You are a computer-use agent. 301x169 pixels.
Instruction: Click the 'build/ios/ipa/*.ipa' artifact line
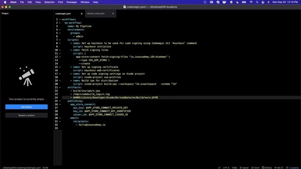pos(87,91)
